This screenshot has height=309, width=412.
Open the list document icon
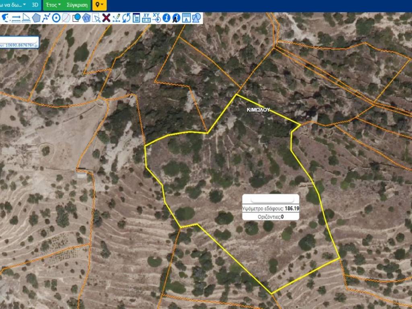136,18
